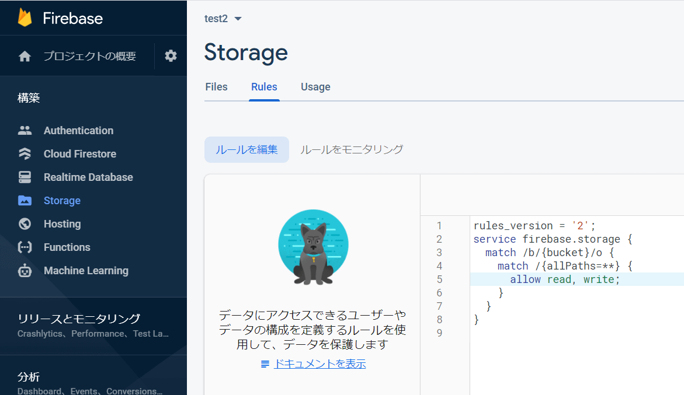Viewport: 684px width, 395px height.
Task: Select the ルールを編集 tab button
Action: (x=246, y=150)
